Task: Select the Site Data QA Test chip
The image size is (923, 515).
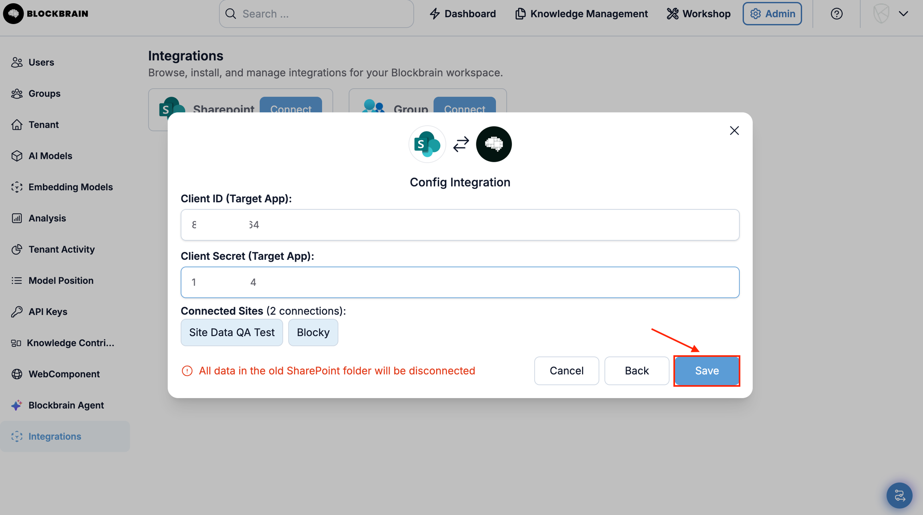Action: pos(232,332)
